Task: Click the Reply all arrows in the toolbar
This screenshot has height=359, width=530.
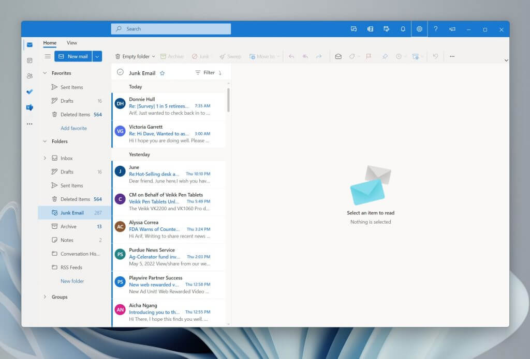Action: (305, 56)
